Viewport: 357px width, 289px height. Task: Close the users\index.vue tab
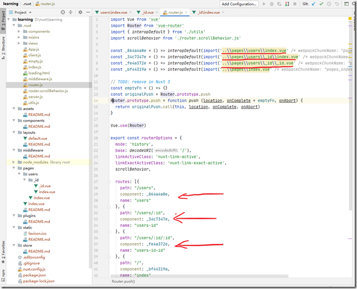131,12
